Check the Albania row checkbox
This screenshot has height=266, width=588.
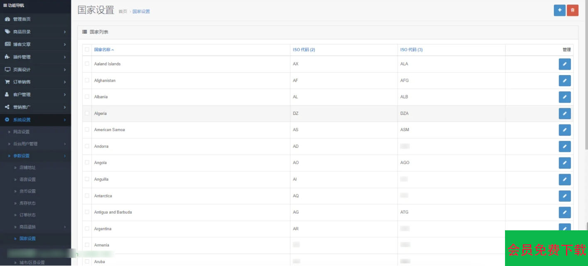coord(87,97)
